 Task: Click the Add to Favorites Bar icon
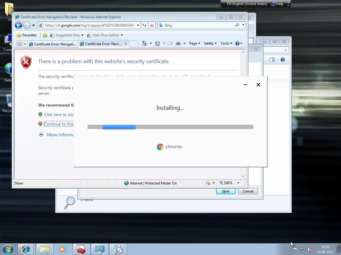[45, 35]
